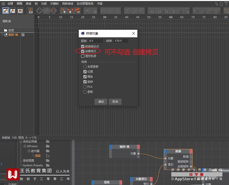
Task: Click the home icon at top right
Action: click(221, 4)
